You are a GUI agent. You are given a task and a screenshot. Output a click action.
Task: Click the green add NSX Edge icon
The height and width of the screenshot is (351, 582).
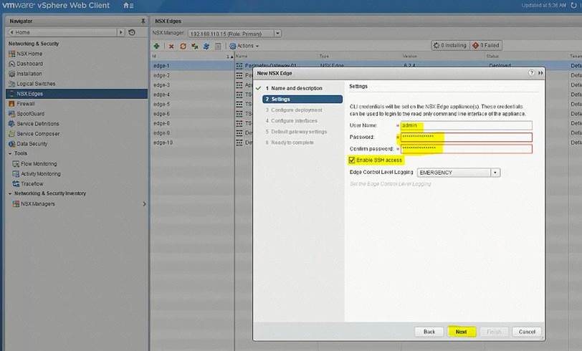[x=157, y=46]
